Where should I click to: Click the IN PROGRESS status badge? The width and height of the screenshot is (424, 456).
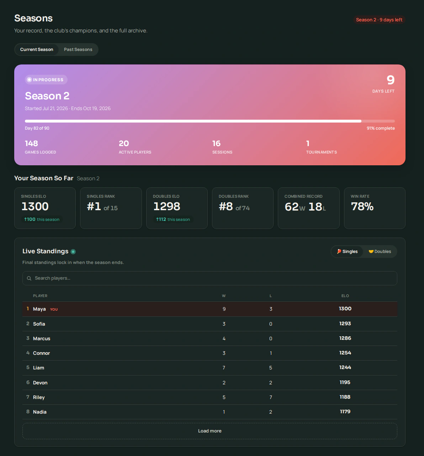(x=46, y=80)
